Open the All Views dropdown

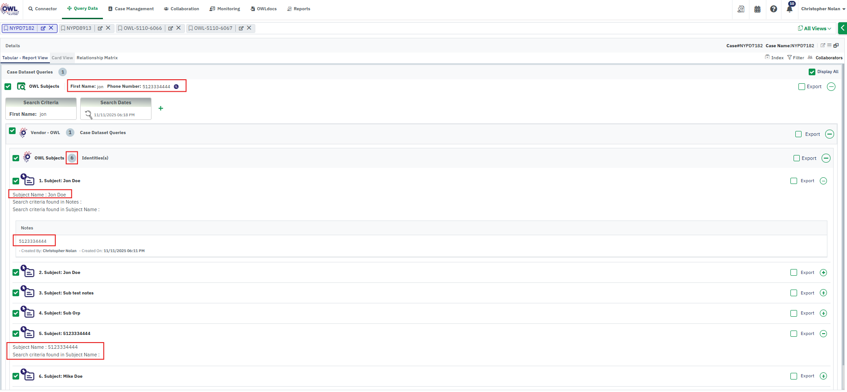[814, 29]
